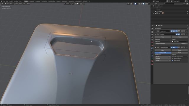The width and height of the screenshot is (189, 106).
Task: Move Subdivision.001 modifier down in stack
Action: [x=184, y=47]
